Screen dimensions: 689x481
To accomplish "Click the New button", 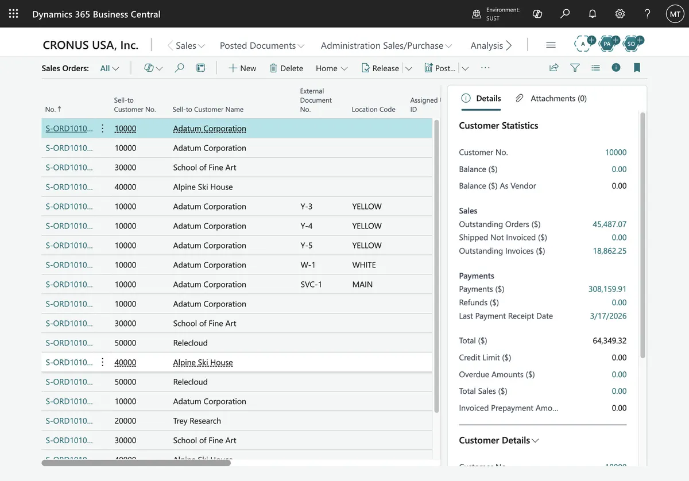I will click(x=242, y=68).
